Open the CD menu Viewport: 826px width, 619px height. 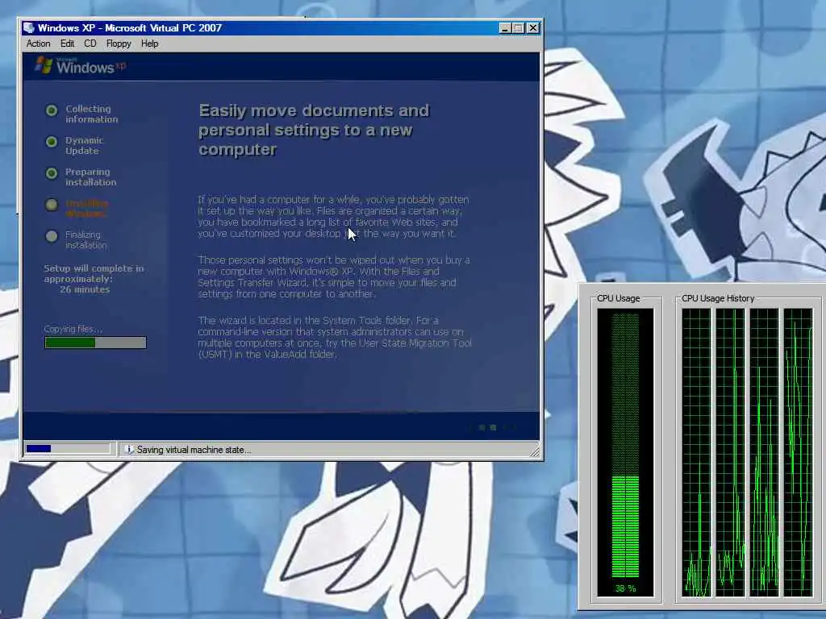point(90,44)
